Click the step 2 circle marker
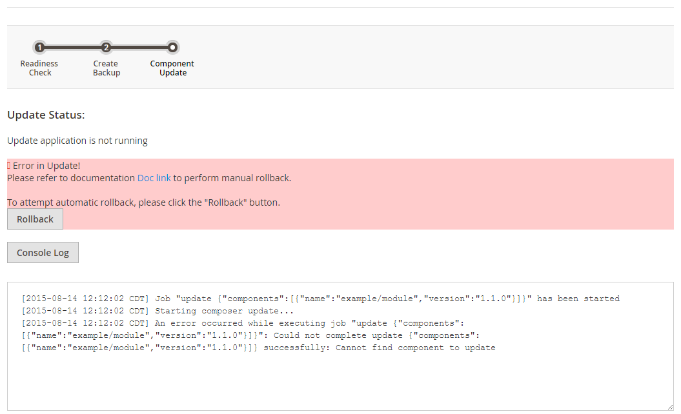Viewport: 681px width, 414px height. pyautogui.click(x=107, y=47)
